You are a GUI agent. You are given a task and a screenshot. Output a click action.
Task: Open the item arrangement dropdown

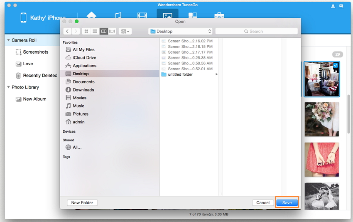(x=125, y=31)
